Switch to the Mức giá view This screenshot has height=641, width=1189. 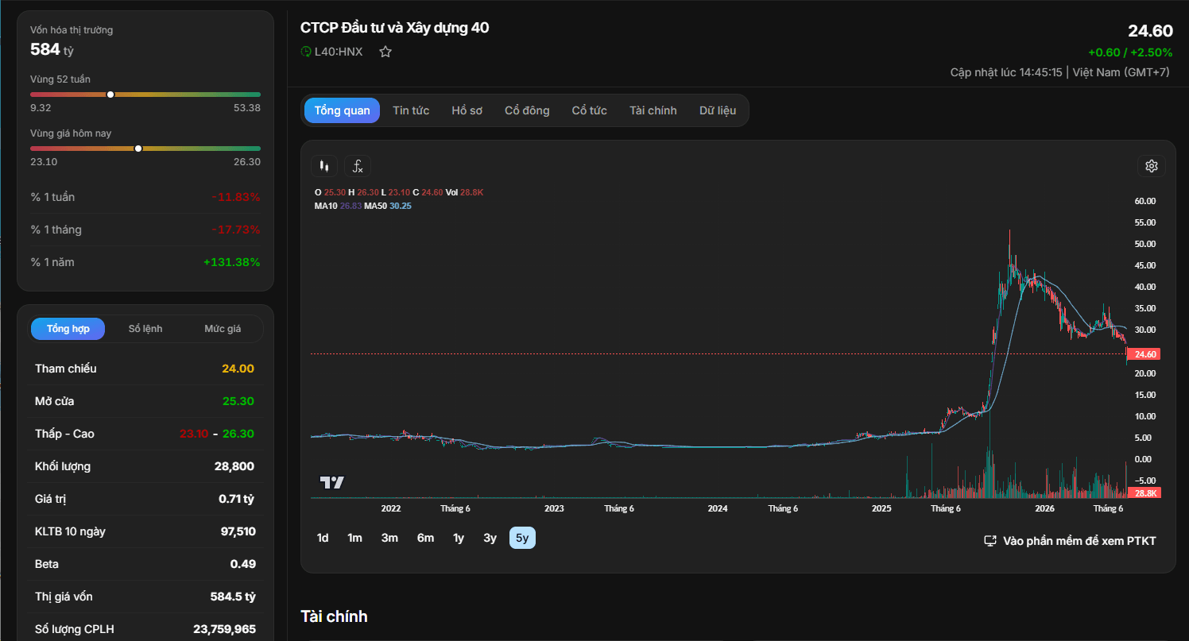[x=223, y=329]
